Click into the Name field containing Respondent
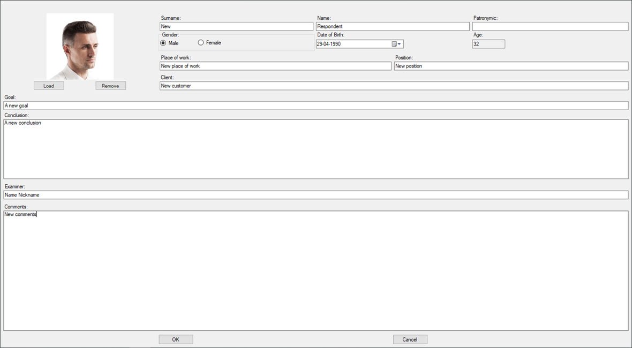 click(x=392, y=26)
